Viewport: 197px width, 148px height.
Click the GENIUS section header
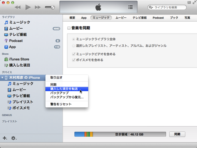click(7, 115)
